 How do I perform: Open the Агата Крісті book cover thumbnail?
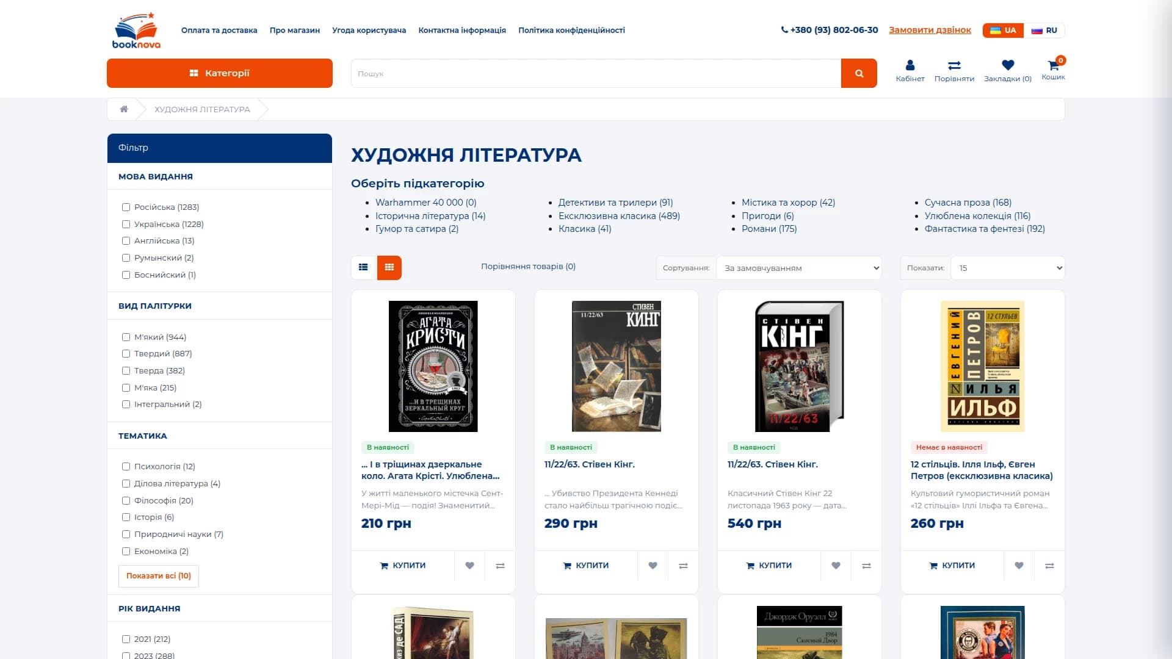[433, 366]
